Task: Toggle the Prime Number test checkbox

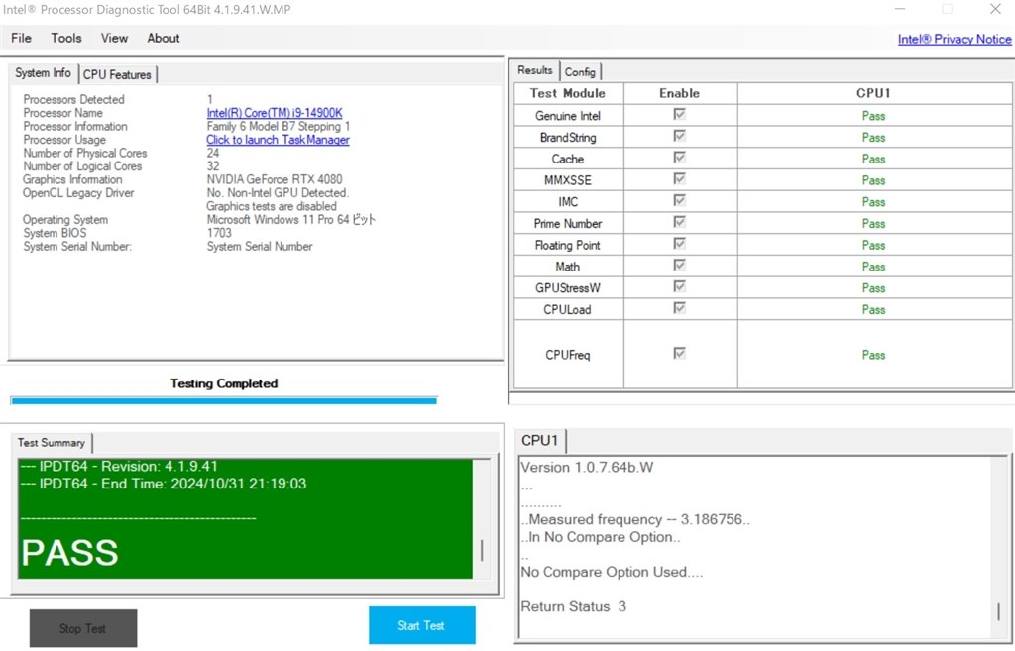Action: pos(680,223)
